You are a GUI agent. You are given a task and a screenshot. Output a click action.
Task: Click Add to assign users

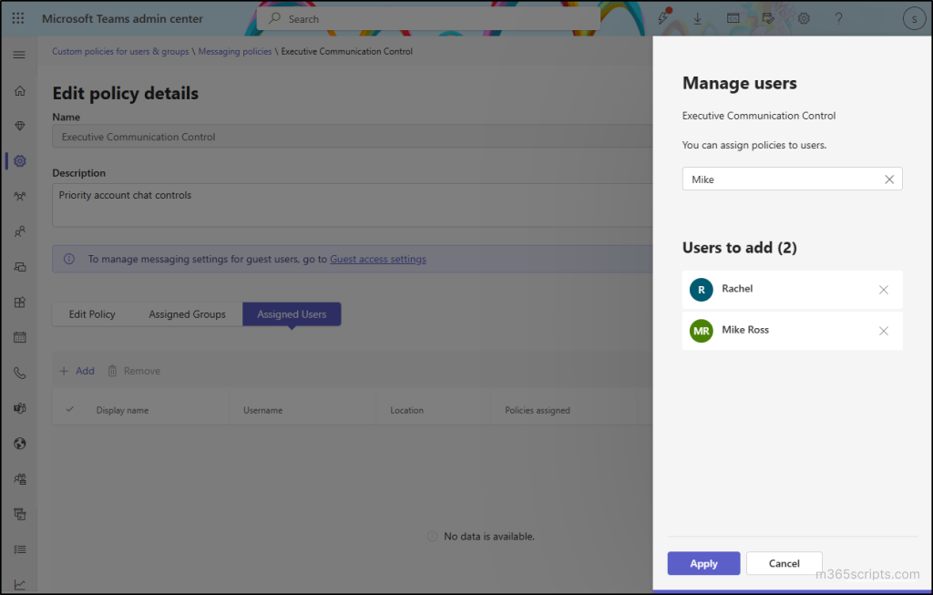(77, 371)
